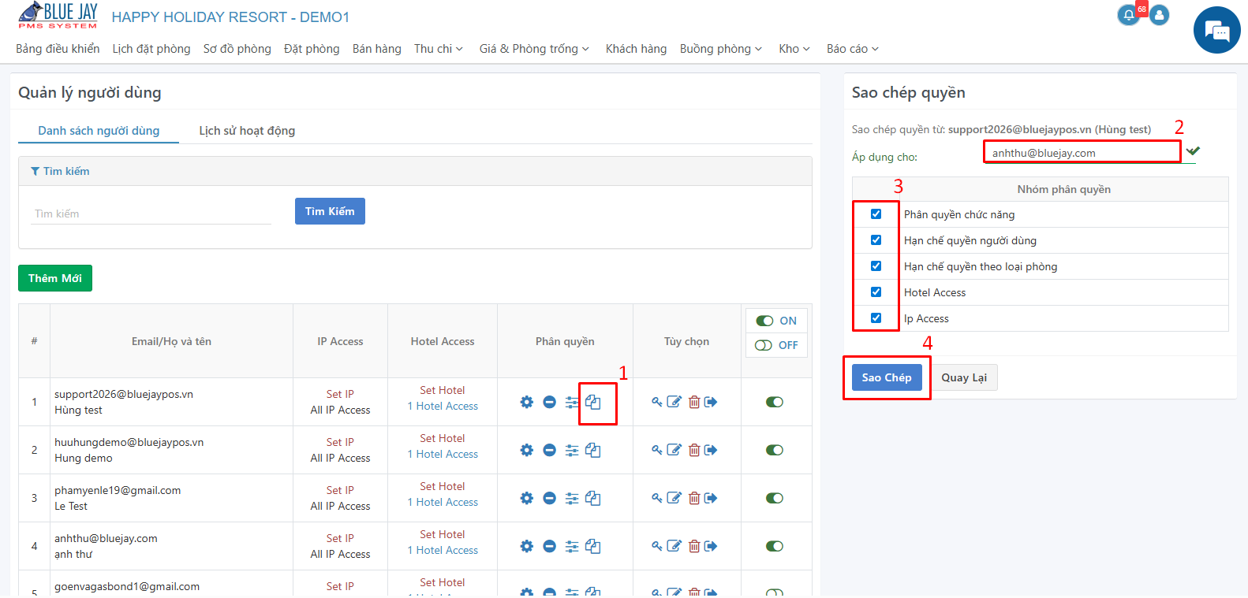Toggle active switch for support2026@bluejaypos.vn
The image size is (1248, 598).
[x=775, y=402]
